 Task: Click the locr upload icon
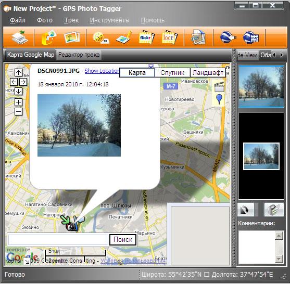pyautogui.click(x=170, y=37)
